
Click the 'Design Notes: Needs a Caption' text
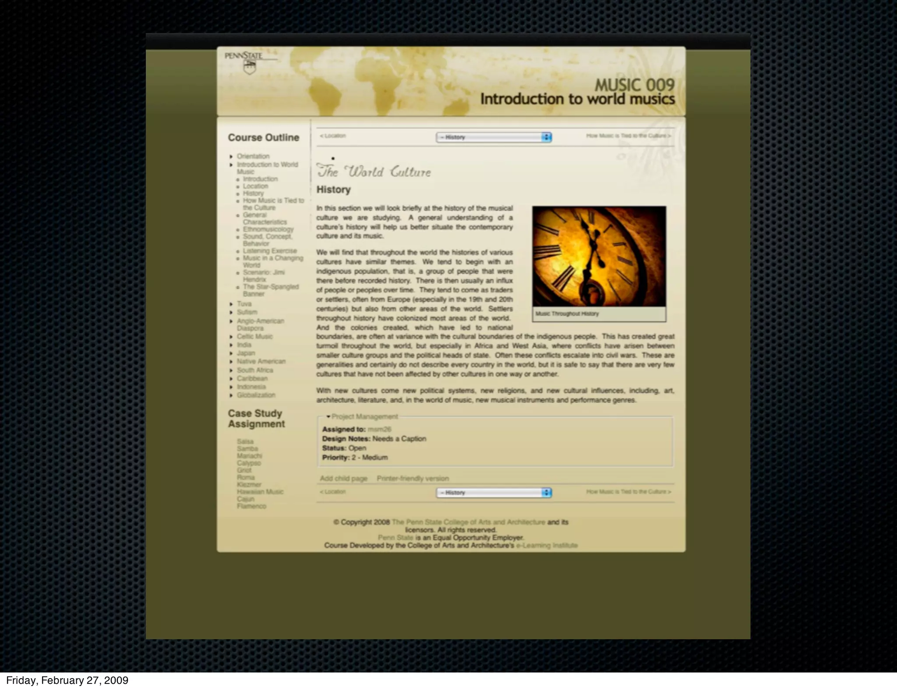click(374, 439)
